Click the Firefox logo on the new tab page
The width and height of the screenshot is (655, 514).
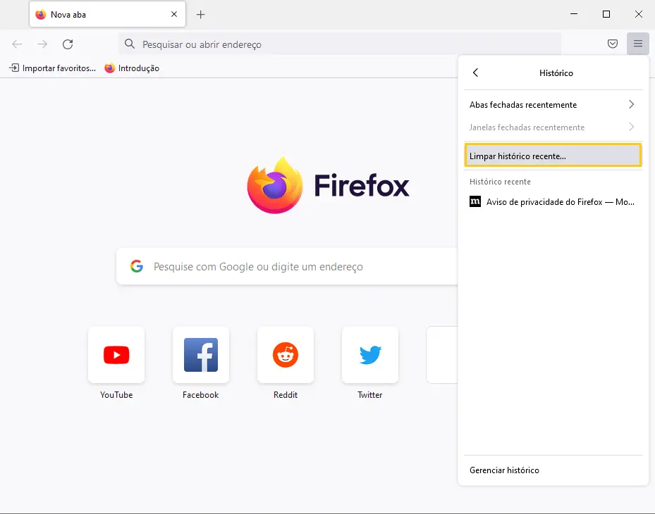click(328, 185)
